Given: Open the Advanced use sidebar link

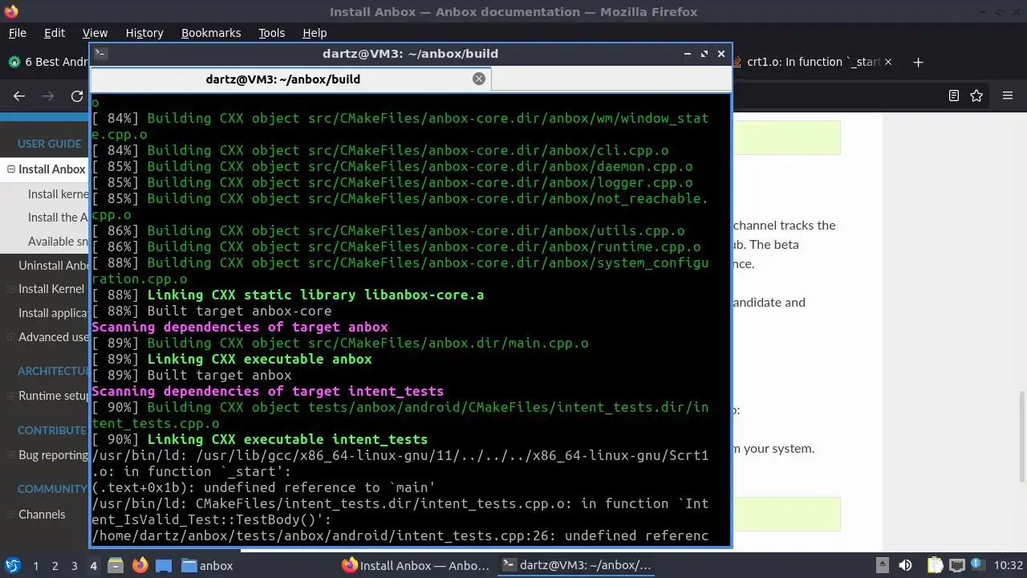Looking at the screenshot, I should (x=54, y=336).
